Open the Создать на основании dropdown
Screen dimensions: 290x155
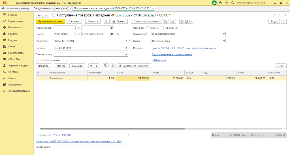click(147, 22)
